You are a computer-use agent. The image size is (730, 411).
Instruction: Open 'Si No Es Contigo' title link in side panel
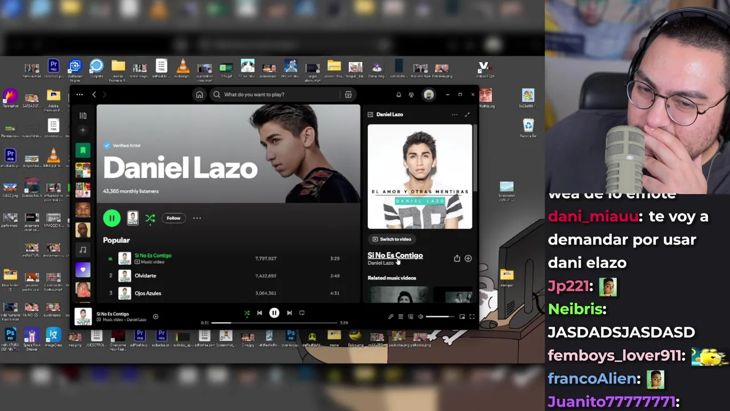pyautogui.click(x=395, y=255)
